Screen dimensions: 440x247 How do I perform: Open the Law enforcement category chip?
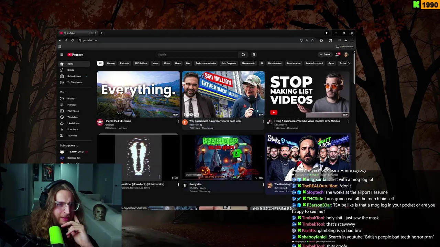[x=314, y=63]
